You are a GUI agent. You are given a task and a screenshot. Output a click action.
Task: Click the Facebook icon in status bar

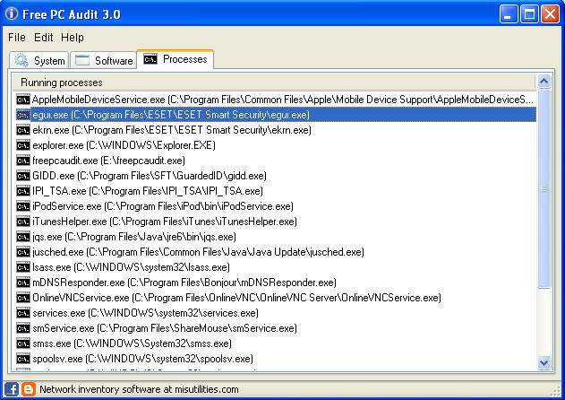12,389
